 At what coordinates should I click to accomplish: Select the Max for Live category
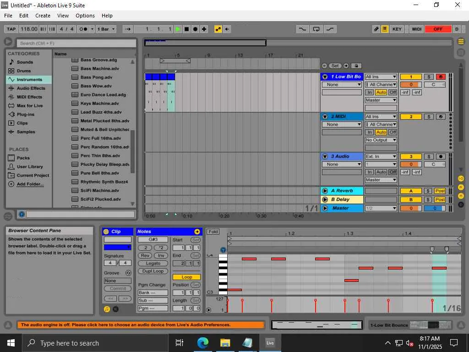pos(29,106)
